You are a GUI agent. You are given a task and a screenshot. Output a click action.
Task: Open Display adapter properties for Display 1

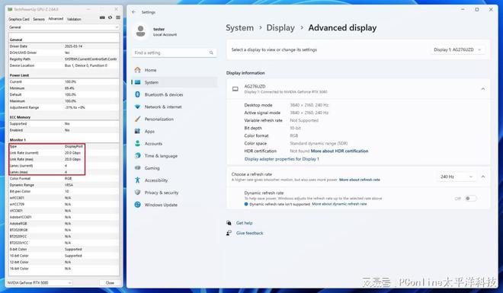282,159
